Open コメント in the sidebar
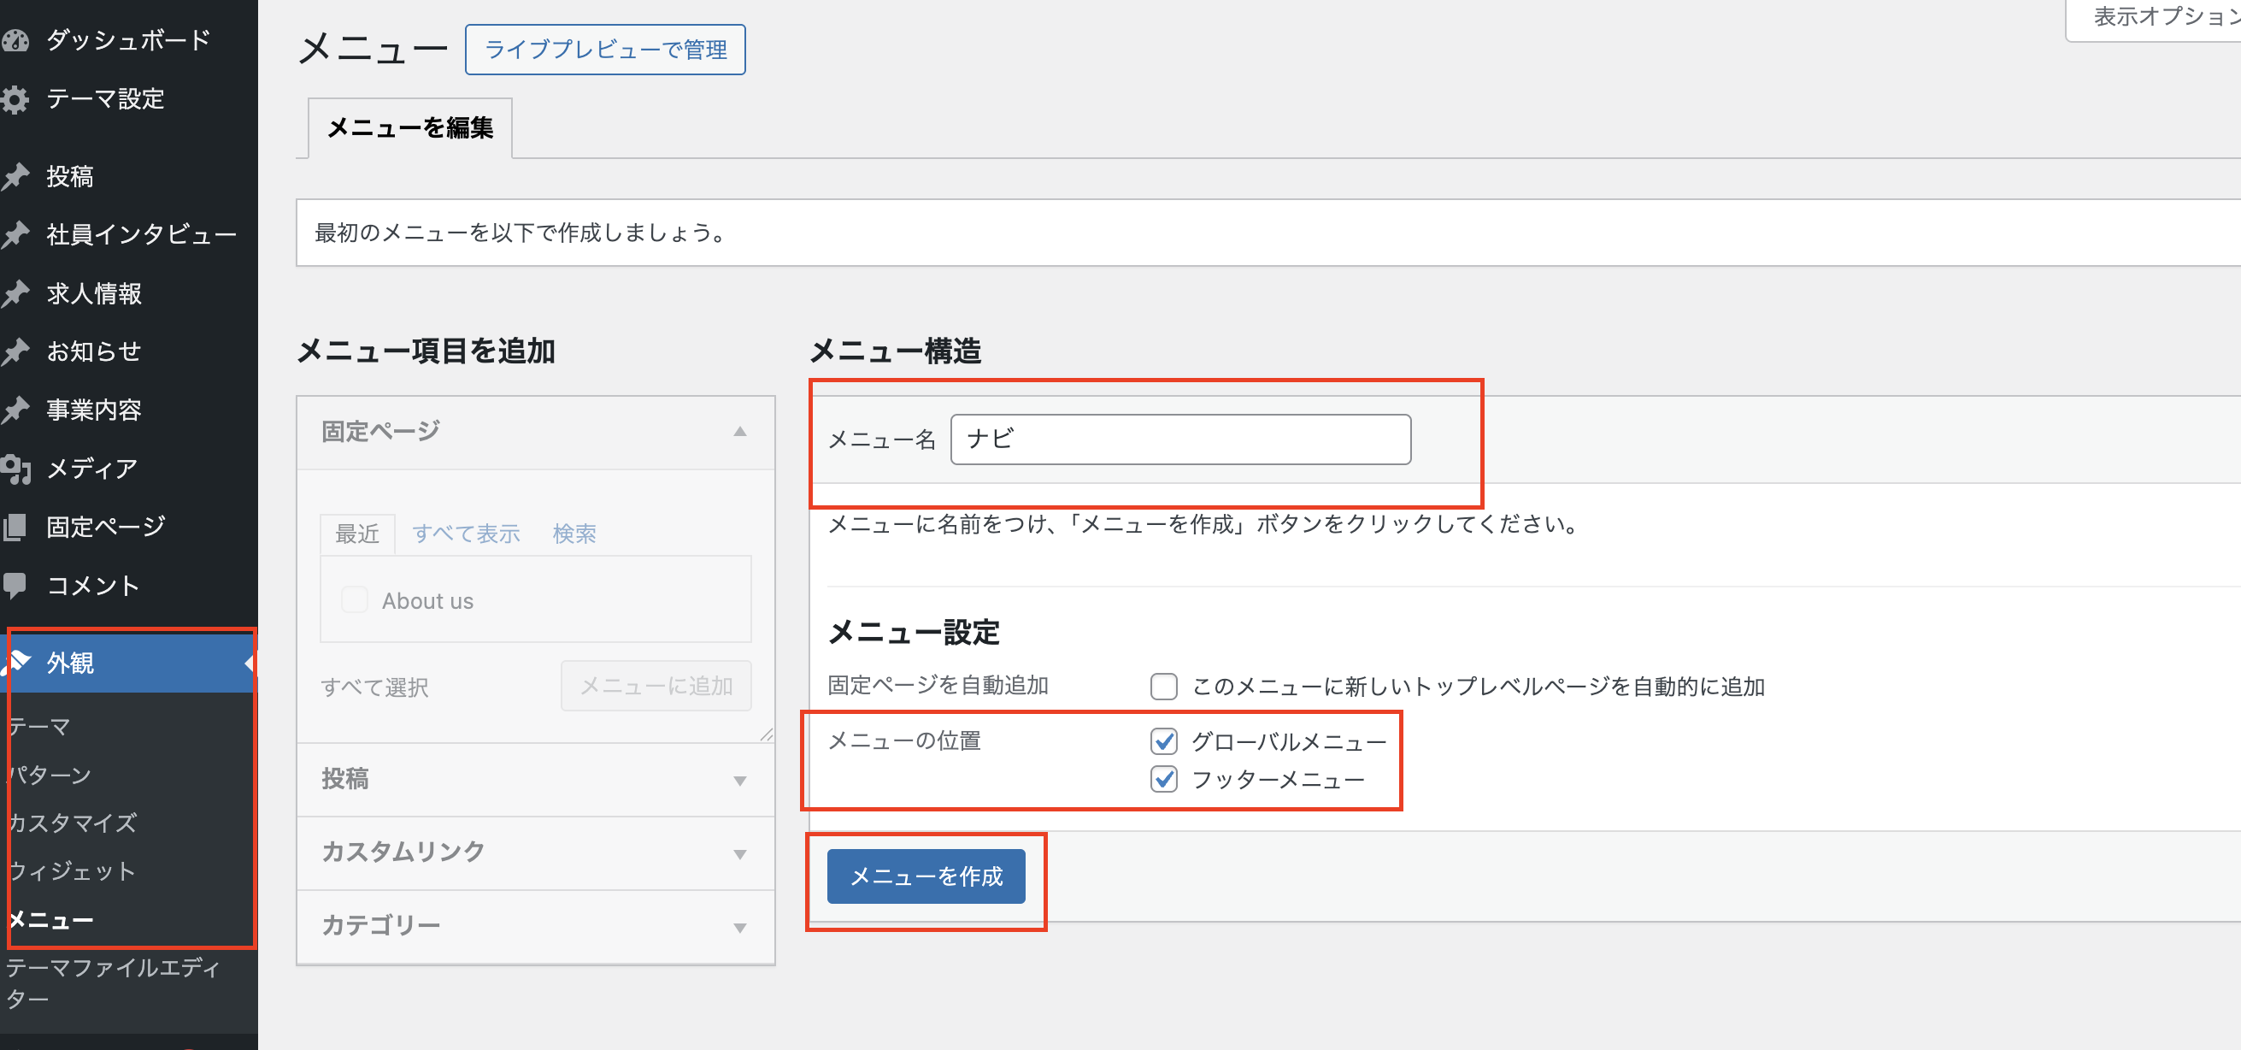2241x1050 pixels. (92, 586)
